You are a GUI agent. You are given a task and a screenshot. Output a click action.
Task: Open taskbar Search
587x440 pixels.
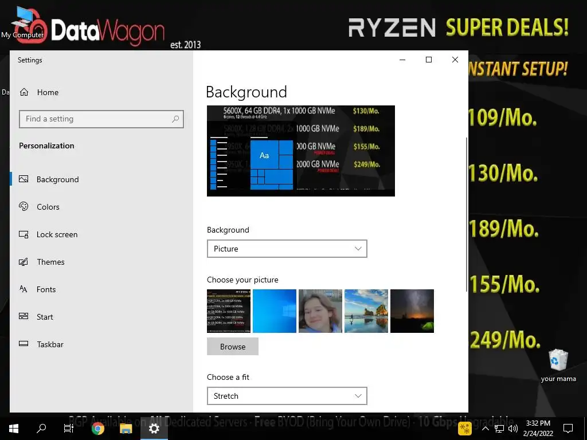point(41,429)
